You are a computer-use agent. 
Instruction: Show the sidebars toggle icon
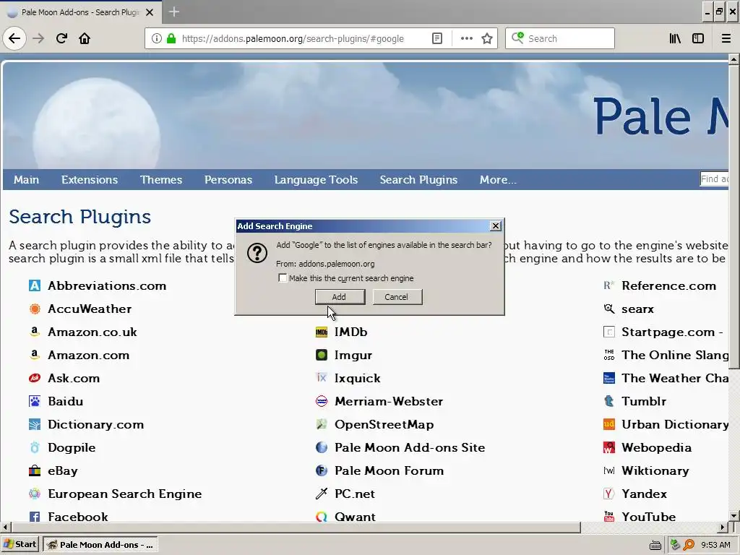698,38
